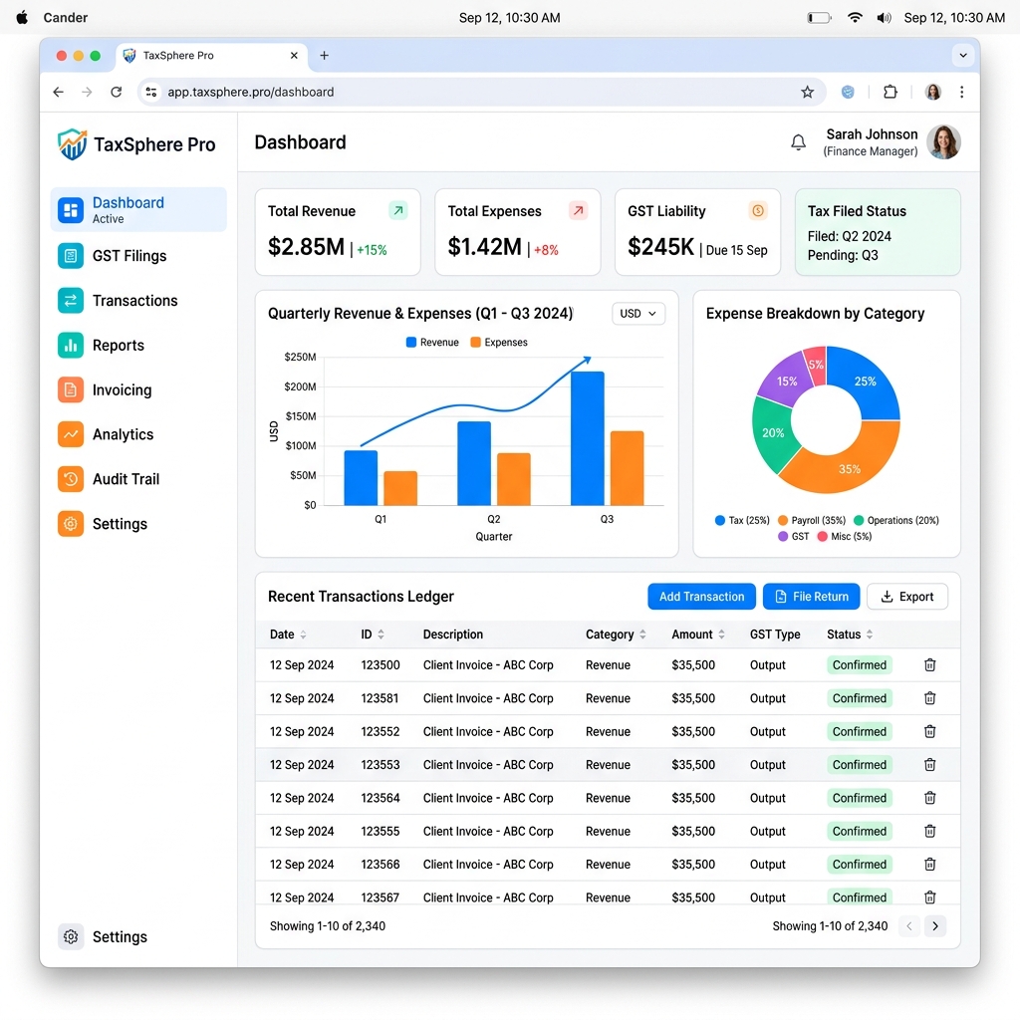Click the Audit Trail sidebar icon
Viewport: 1020px width, 1020px height.
coord(71,479)
